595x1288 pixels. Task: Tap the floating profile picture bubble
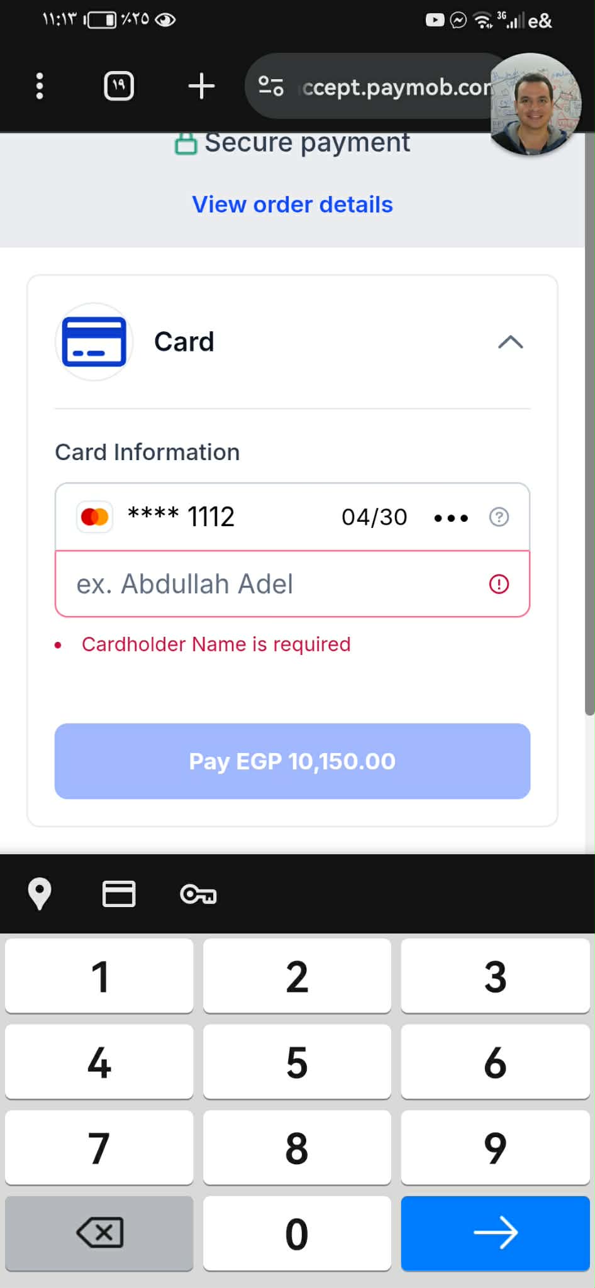[x=535, y=104]
